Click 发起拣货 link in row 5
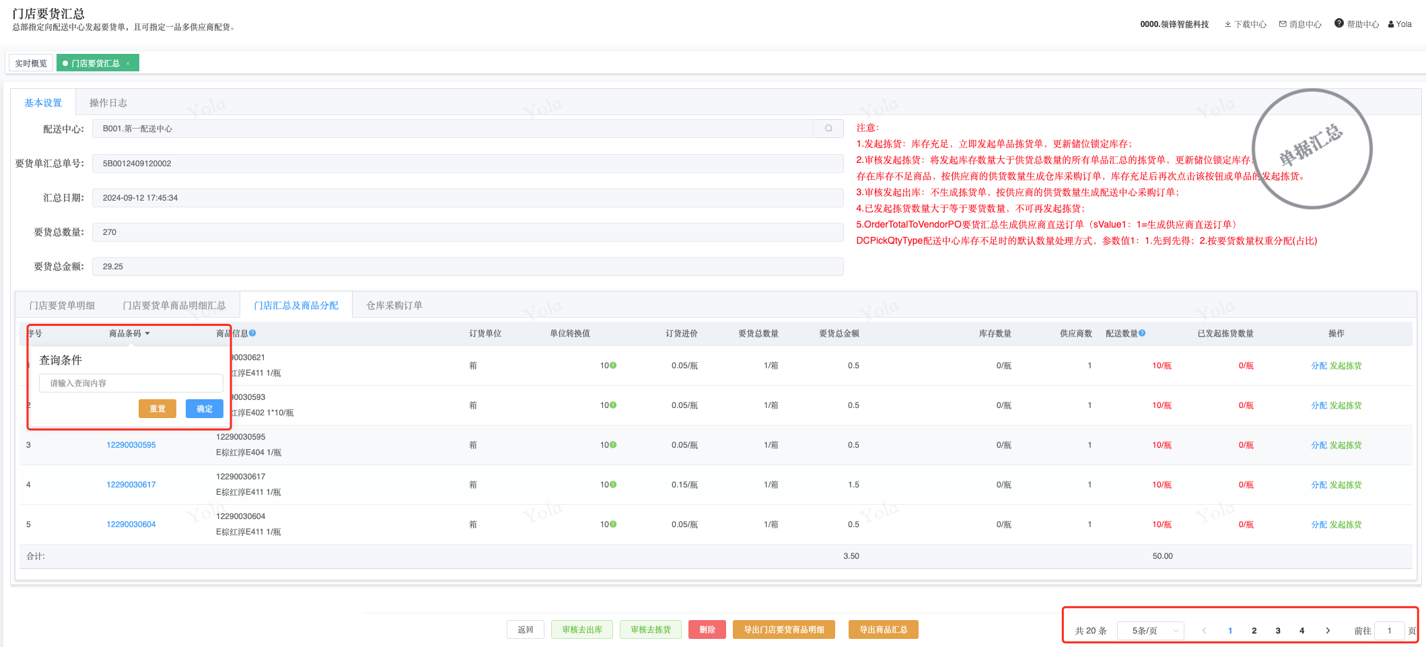1426x647 pixels. pyautogui.click(x=1345, y=524)
